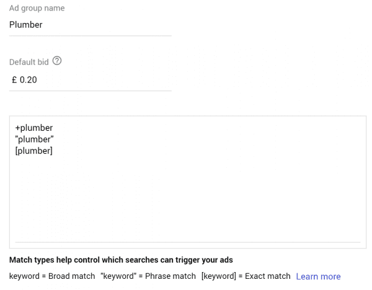Click the empty area of the keywords text box
The height and width of the screenshot is (290, 372).
[188, 197]
